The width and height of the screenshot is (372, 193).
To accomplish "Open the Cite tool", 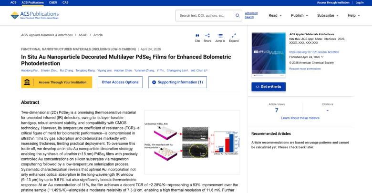I will point(197,38).
